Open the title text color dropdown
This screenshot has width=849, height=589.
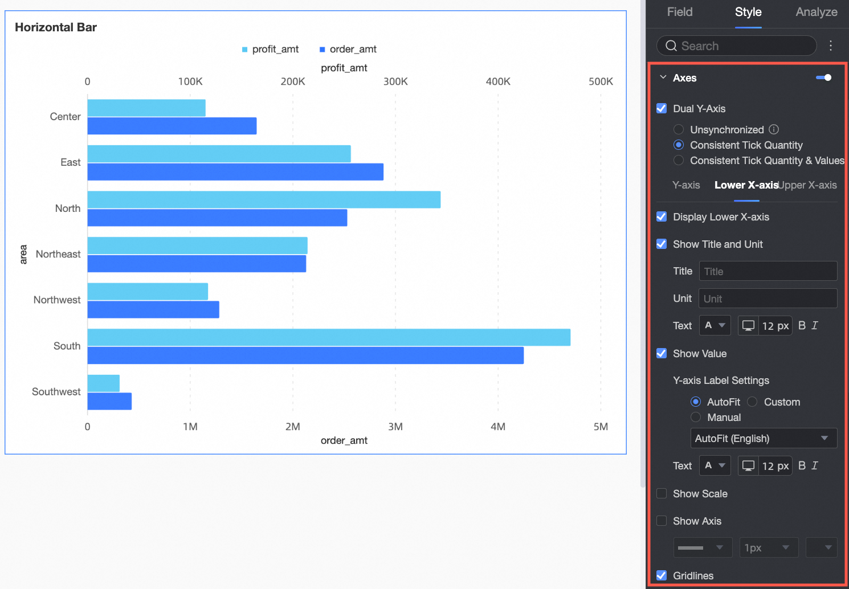[x=715, y=325]
